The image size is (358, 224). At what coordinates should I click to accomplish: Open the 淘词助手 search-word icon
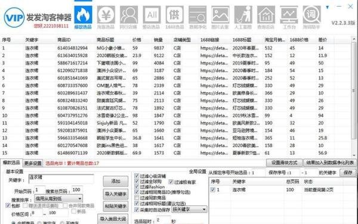311,17
